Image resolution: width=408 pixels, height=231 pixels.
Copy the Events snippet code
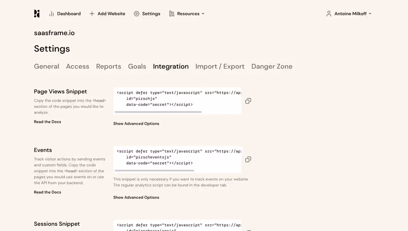click(248, 159)
